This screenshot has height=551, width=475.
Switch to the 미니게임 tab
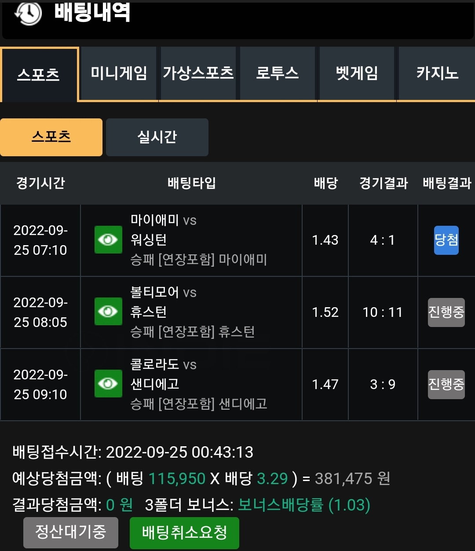(x=119, y=73)
